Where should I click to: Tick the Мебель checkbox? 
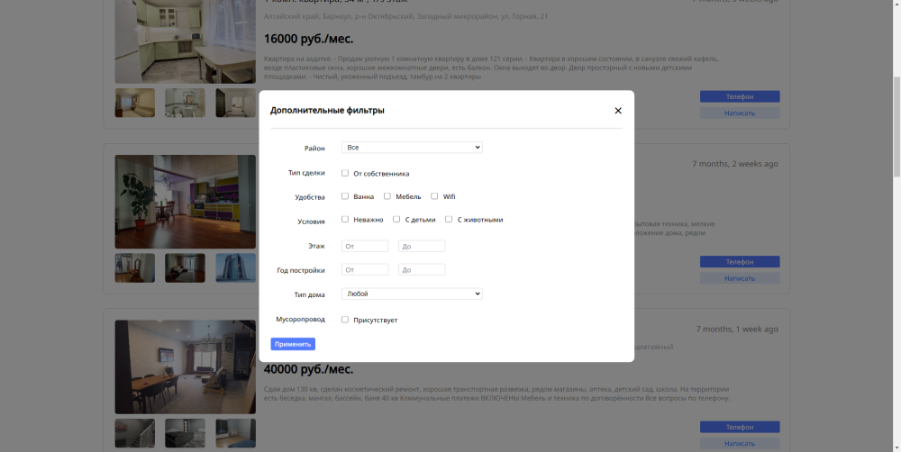(x=387, y=196)
